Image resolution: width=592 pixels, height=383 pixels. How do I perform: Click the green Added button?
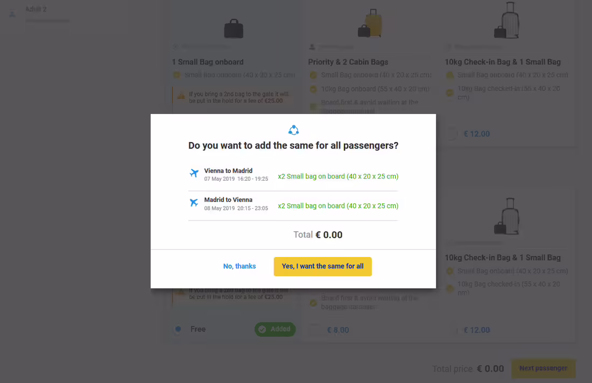[275, 329]
